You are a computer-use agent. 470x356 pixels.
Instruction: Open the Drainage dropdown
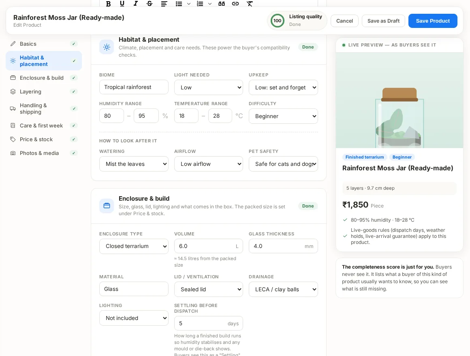click(283, 289)
